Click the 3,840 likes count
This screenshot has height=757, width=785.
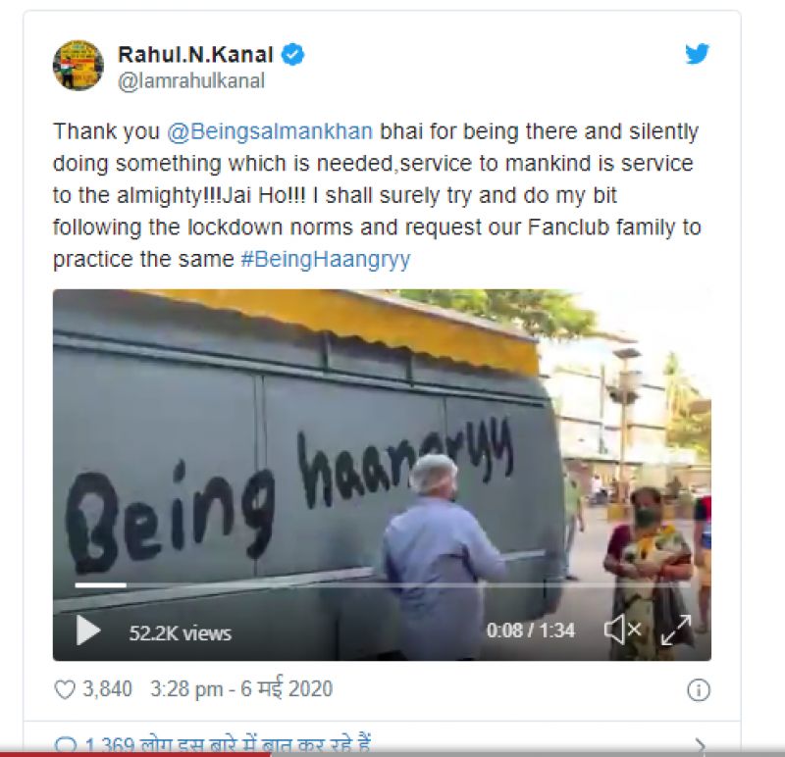tap(107, 689)
